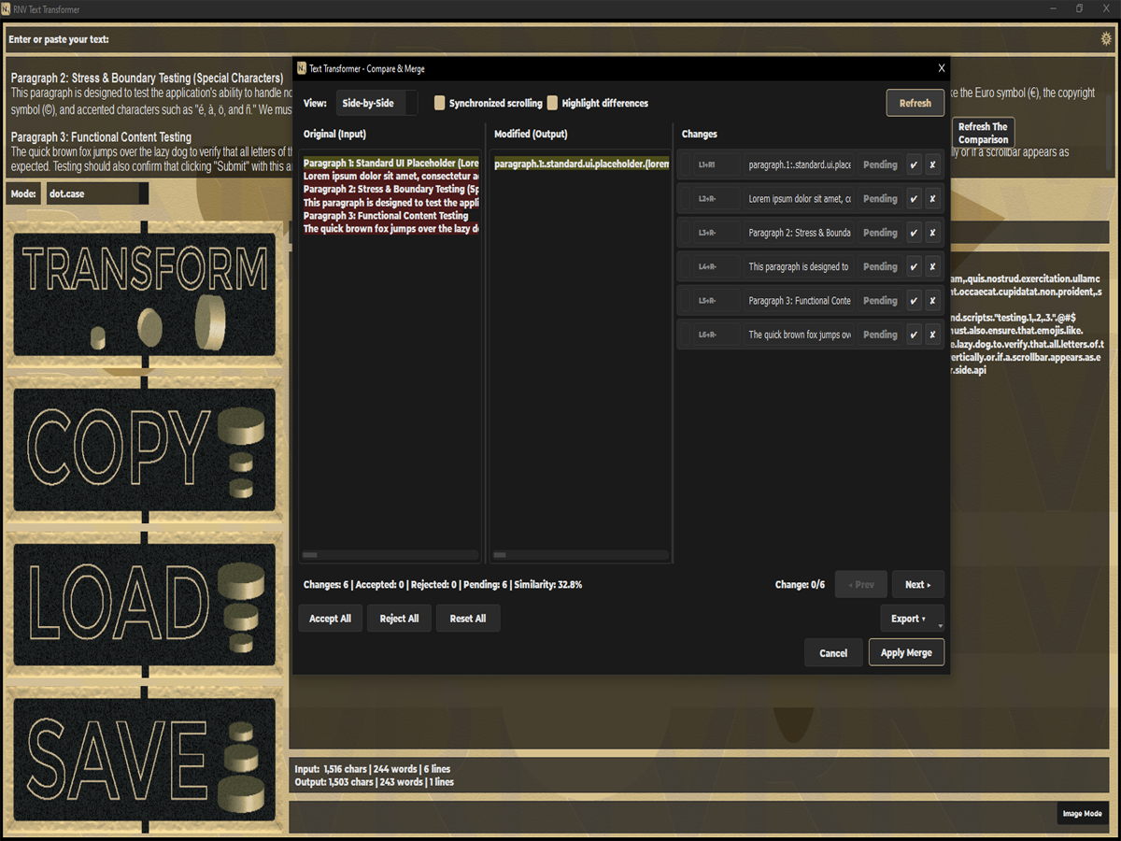Viewport: 1121px width, 841px height.
Task: Accept the L3 Paragraph 2 Stress change
Action: click(914, 233)
